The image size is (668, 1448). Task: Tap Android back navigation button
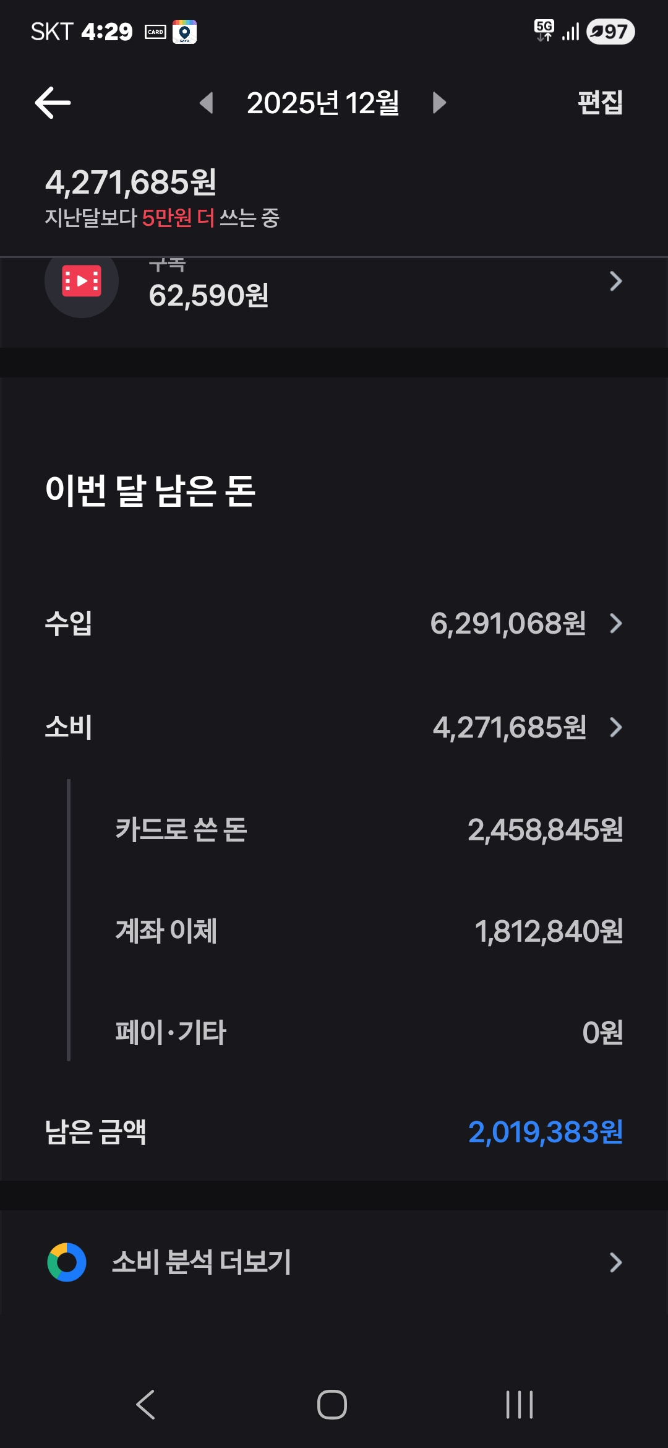click(146, 1405)
